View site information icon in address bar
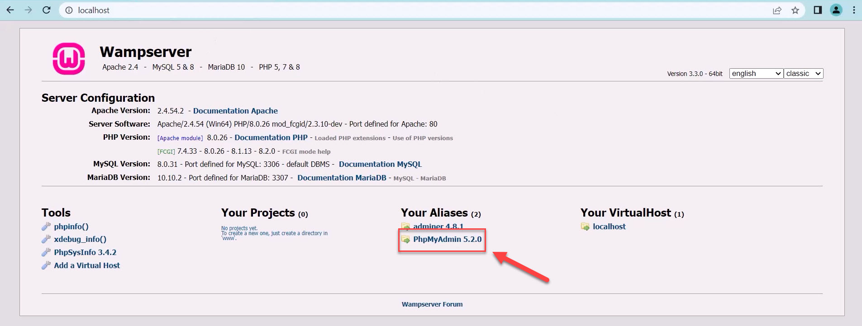The image size is (862, 326). pyautogui.click(x=69, y=10)
